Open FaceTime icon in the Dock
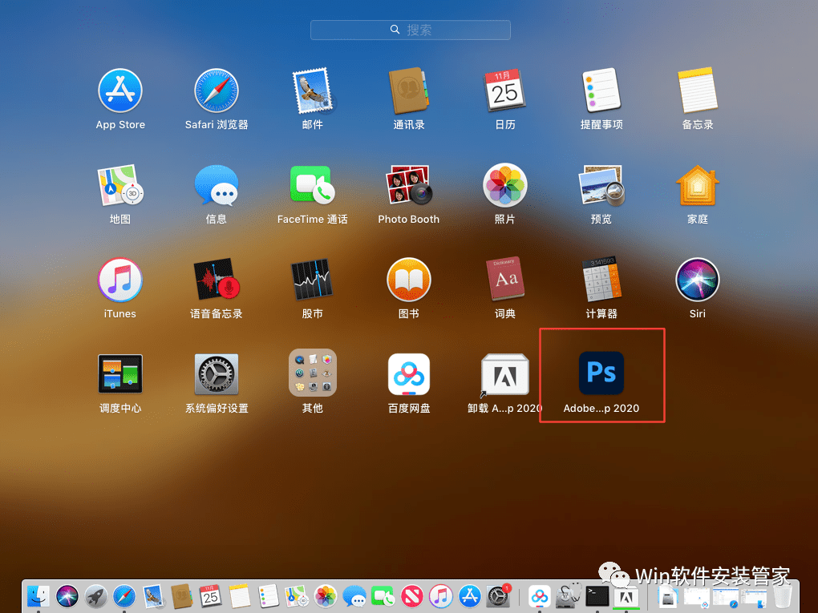Image resolution: width=818 pixels, height=613 pixels. coord(383,596)
